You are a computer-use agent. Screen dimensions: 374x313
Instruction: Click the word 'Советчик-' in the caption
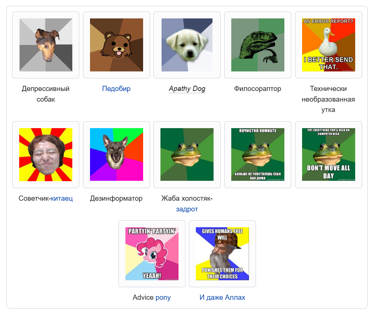(x=35, y=198)
